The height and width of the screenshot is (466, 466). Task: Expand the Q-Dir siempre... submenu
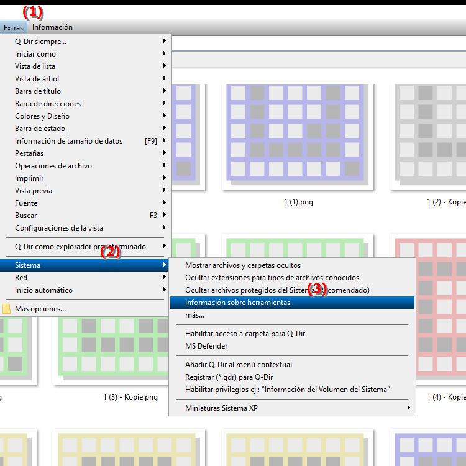tap(86, 41)
